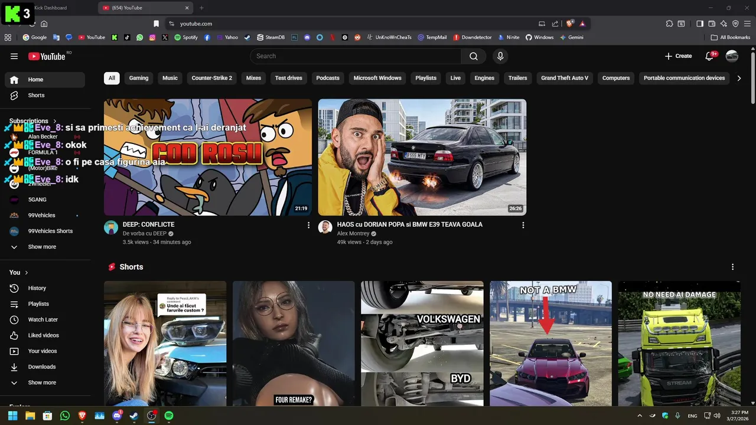Open Alex Montrey channel name link
Viewport: 756px width, 425px height.
[353, 234]
